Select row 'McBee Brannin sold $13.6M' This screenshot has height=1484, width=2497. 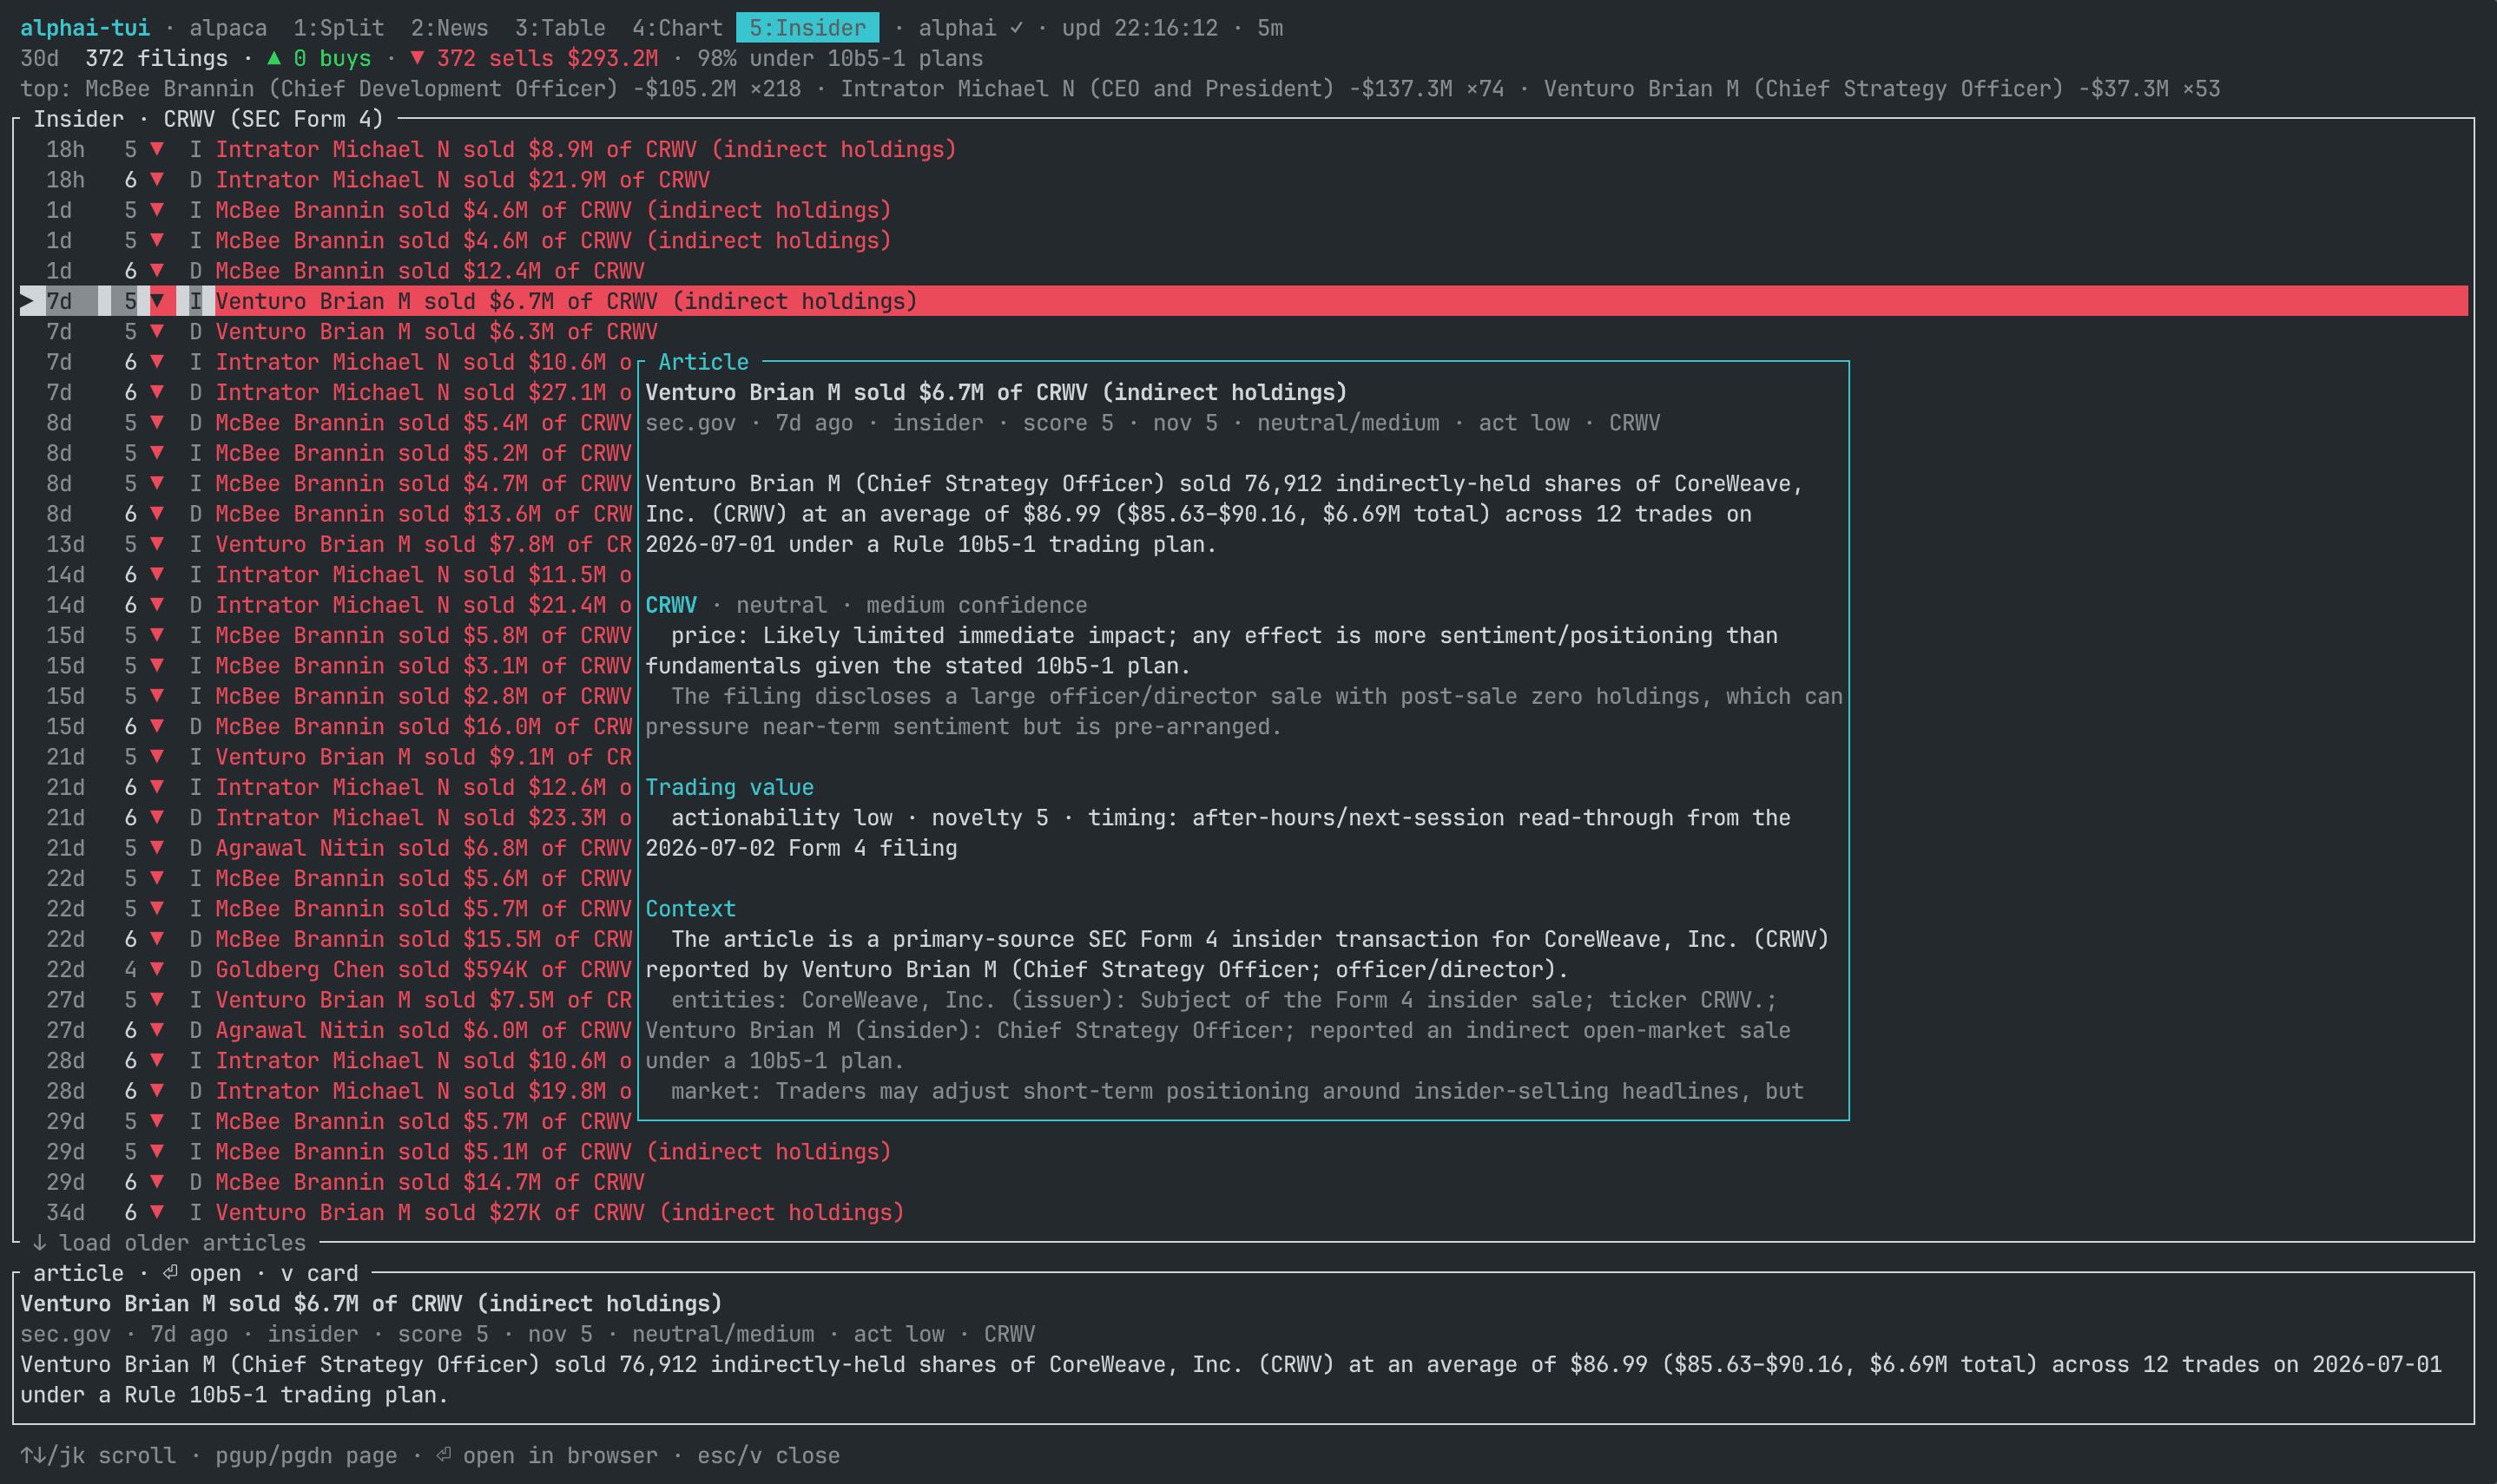coord(326,514)
